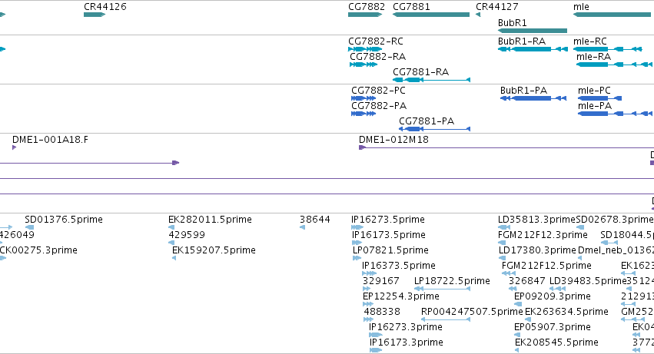
Task: Select the EP12254.3prime EST label
Action: tap(401, 297)
